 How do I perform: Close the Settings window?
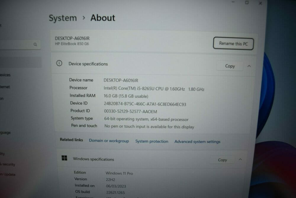point(260,3)
